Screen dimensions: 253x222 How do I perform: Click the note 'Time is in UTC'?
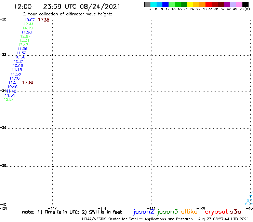[62, 212]
